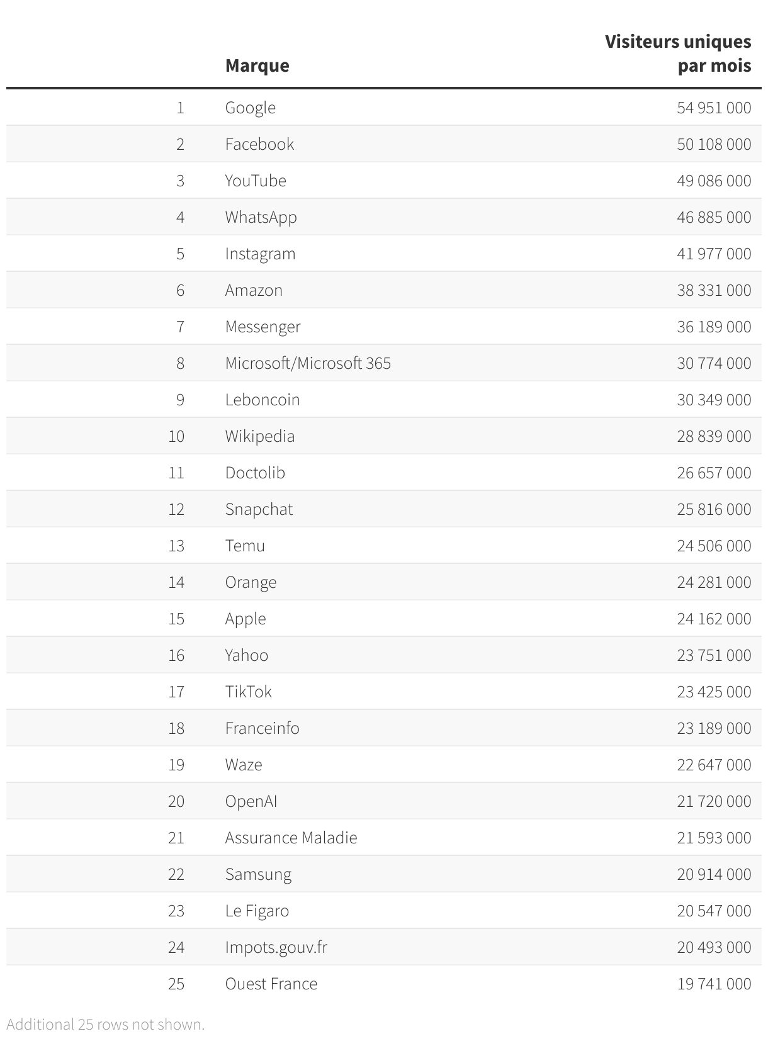Select the Leboncoin brand cell

pyautogui.click(x=263, y=400)
